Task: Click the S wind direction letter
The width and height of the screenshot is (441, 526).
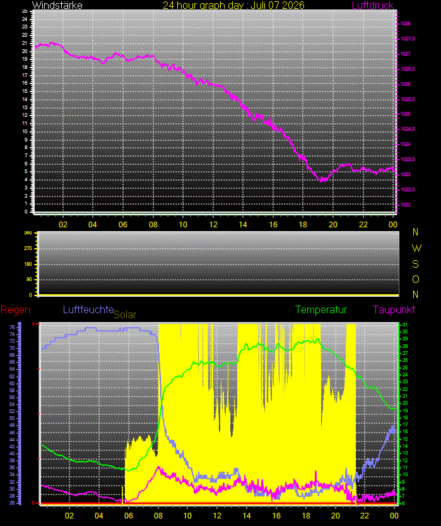Action: point(416,265)
